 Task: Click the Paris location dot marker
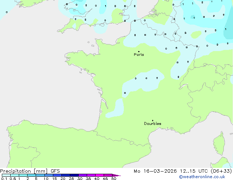tap(139, 51)
